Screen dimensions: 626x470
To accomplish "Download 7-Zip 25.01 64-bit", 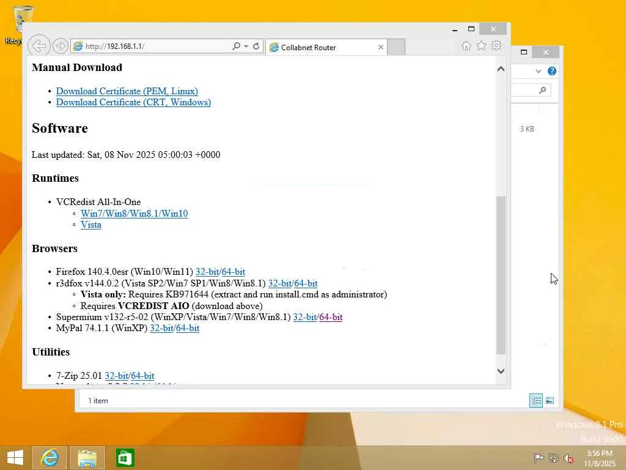I will tap(142, 376).
